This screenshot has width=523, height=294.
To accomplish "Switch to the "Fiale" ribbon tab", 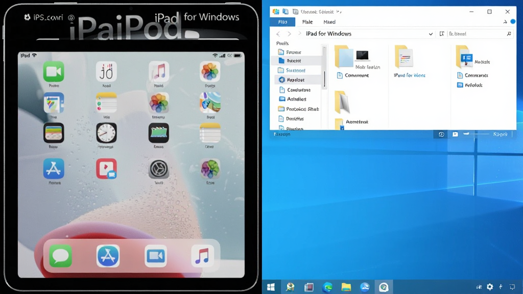I will [x=307, y=21].
